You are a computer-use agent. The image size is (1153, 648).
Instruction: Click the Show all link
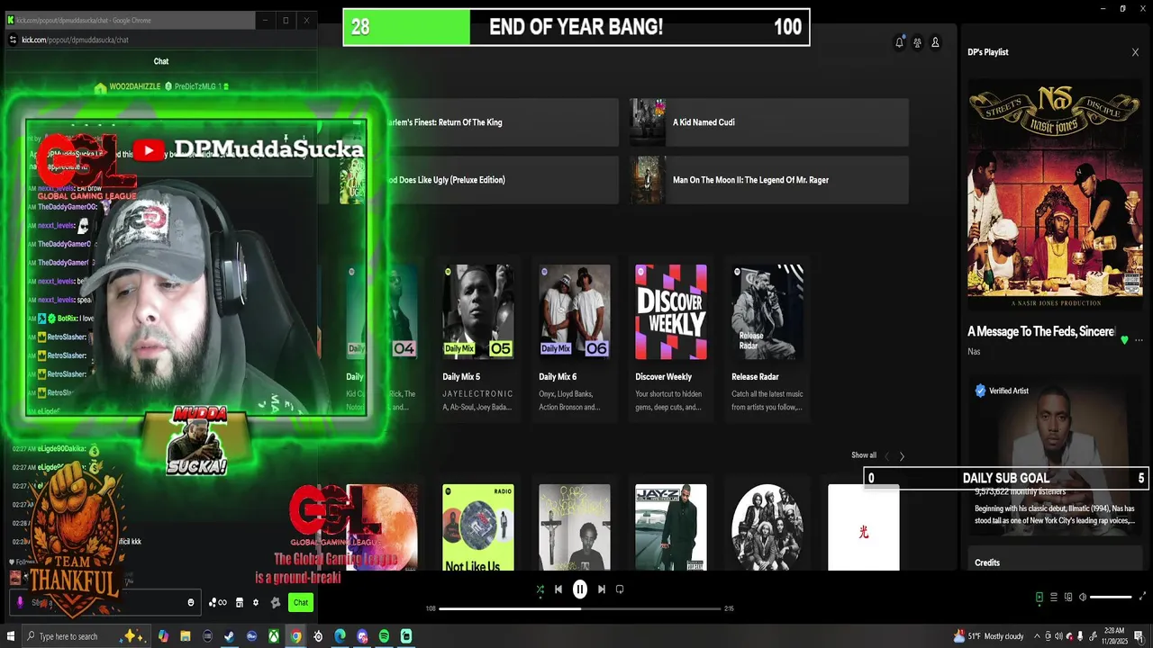click(x=864, y=455)
